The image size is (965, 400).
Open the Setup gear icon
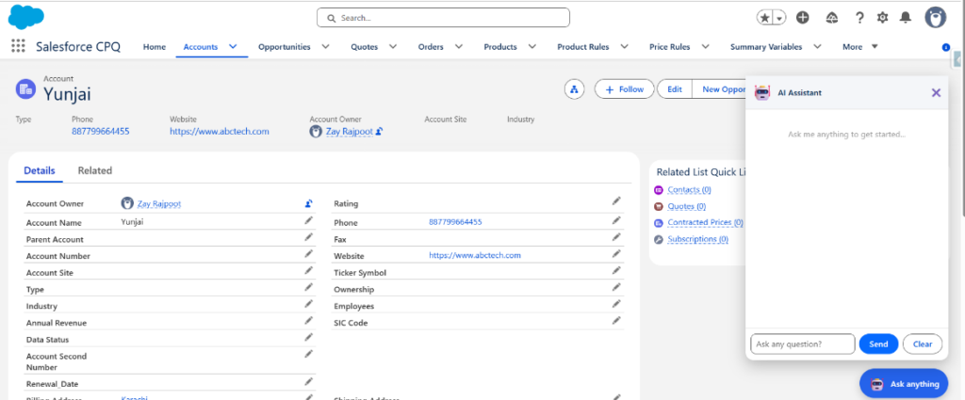[882, 18]
